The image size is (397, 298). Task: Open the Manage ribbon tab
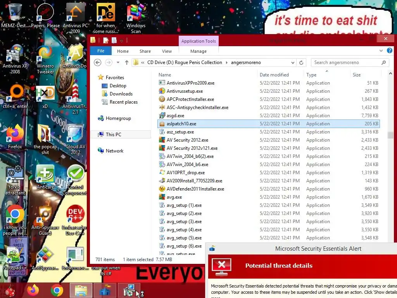[198, 51]
